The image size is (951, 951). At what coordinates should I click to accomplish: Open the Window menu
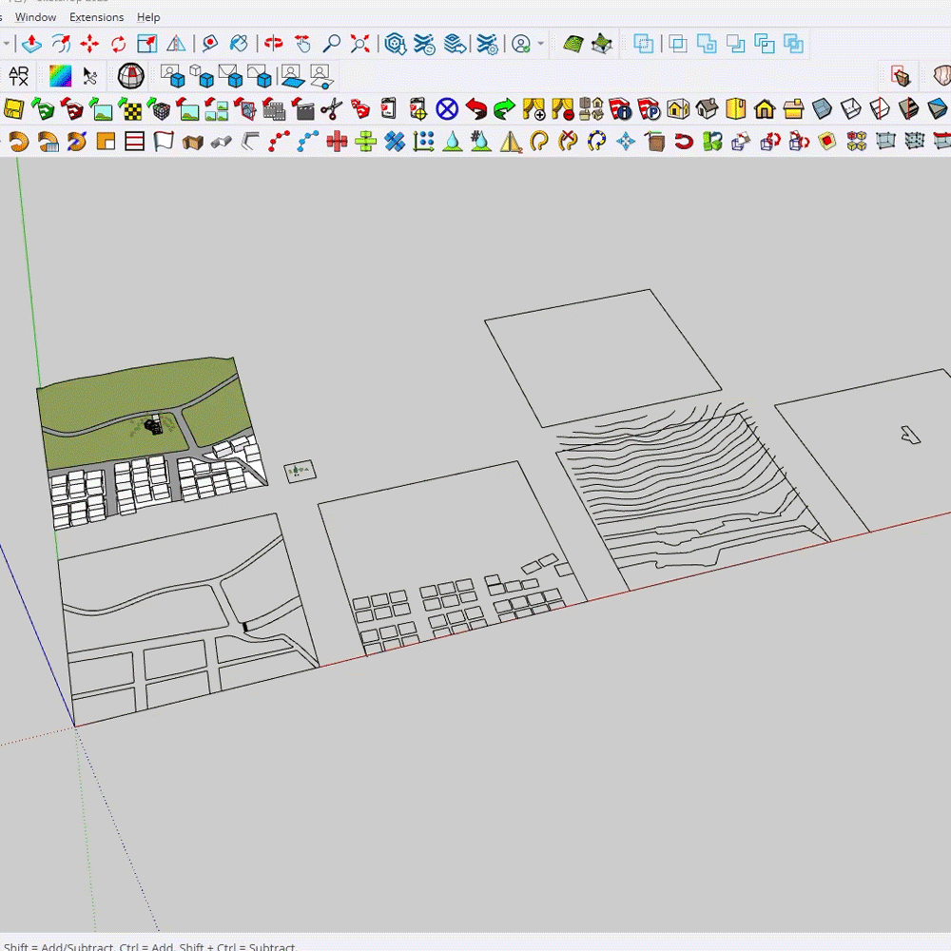click(35, 17)
